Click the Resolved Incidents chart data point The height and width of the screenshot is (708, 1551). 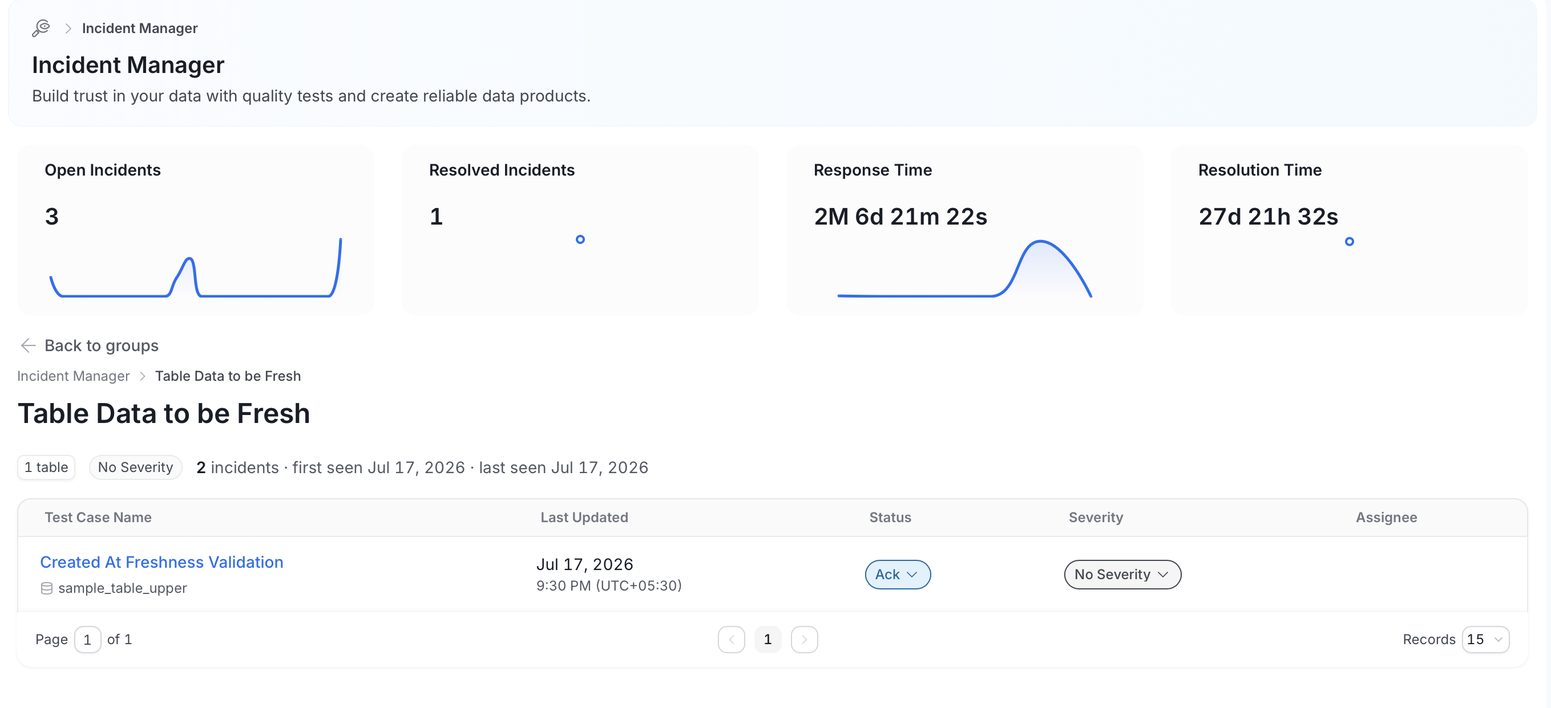(580, 239)
